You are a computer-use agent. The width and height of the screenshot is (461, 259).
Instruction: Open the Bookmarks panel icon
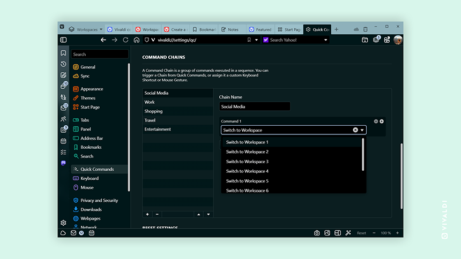tap(63, 53)
